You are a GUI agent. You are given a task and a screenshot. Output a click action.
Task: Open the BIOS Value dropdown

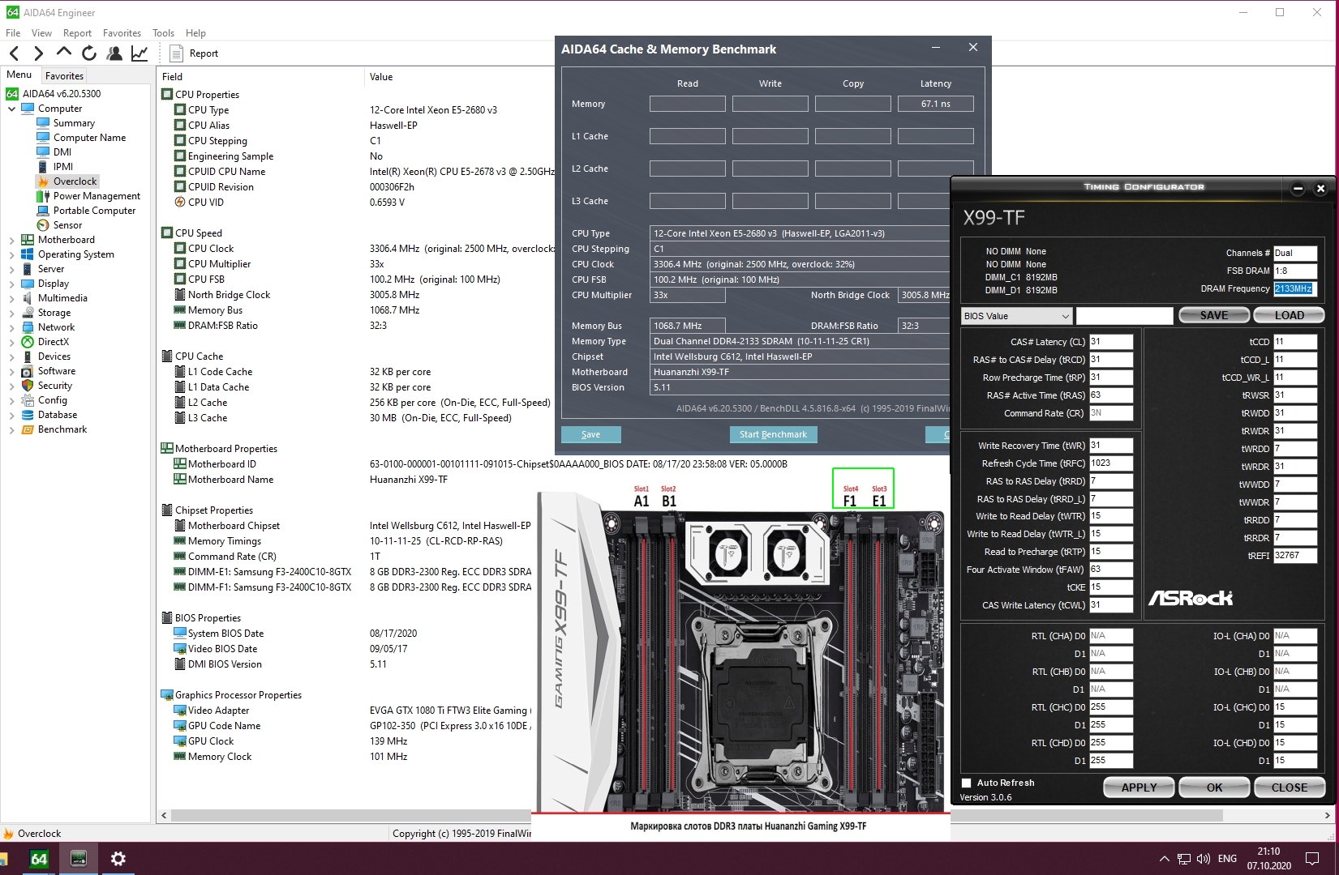pyautogui.click(x=1017, y=316)
